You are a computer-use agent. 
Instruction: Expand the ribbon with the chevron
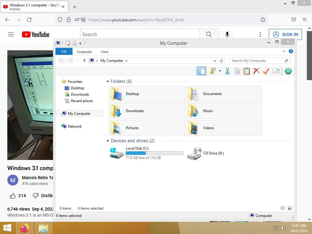click(x=284, y=51)
